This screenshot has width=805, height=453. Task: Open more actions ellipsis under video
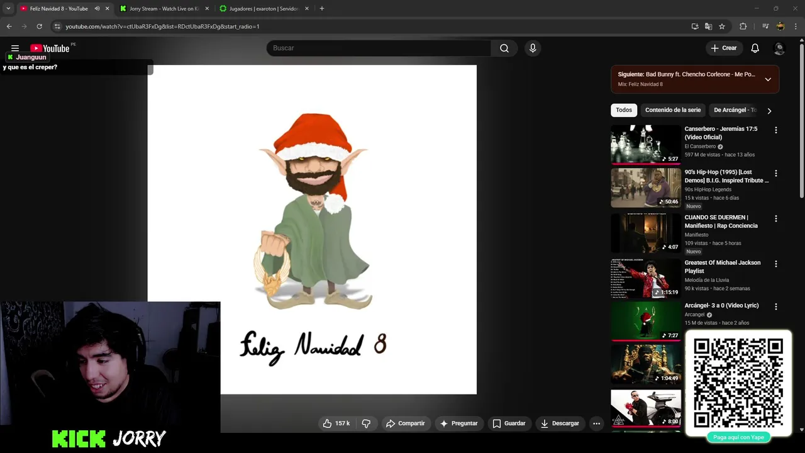coord(596,423)
